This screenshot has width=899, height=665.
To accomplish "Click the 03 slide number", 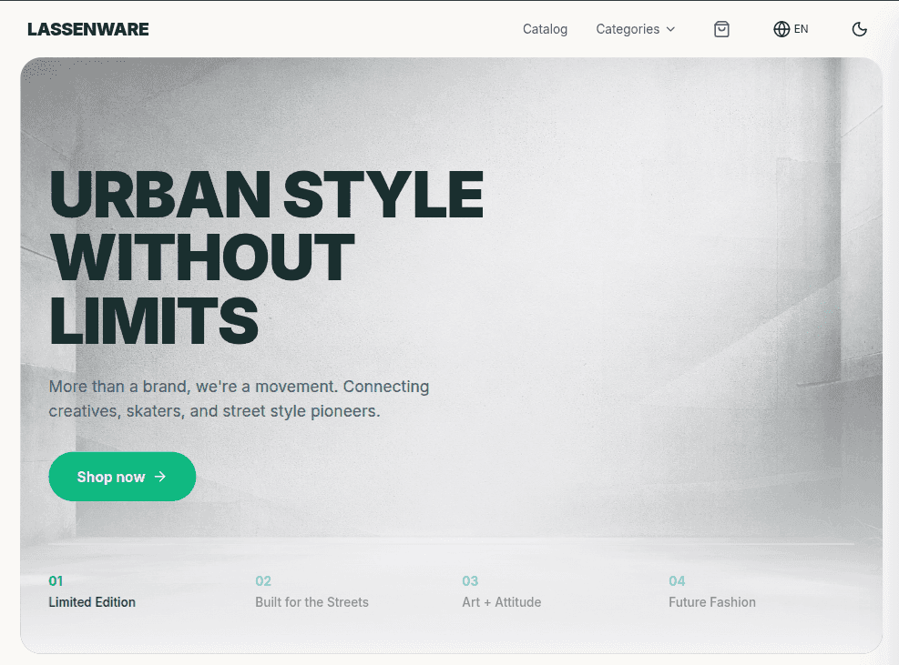I will pyautogui.click(x=470, y=581).
